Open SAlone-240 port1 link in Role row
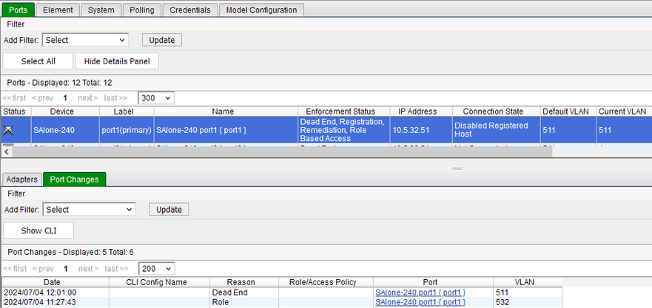 click(x=420, y=302)
